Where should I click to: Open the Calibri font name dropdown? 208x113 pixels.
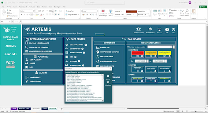(33, 11)
